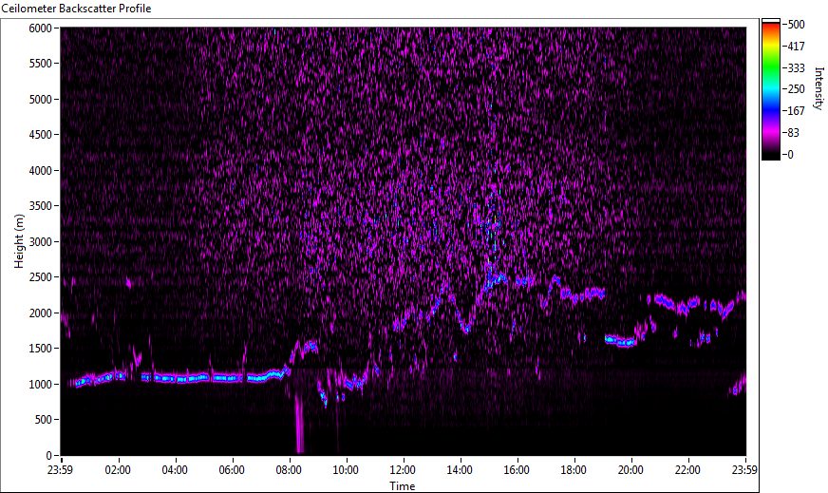Click the 08:00 time axis label
This screenshot has height=493, width=828.
point(289,470)
